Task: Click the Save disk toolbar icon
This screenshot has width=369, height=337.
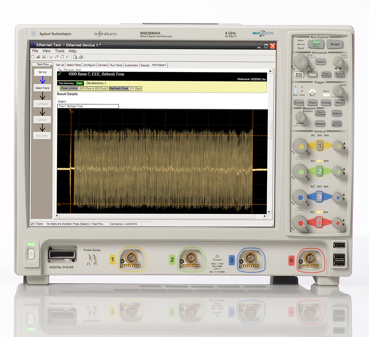Action: (44, 57)
